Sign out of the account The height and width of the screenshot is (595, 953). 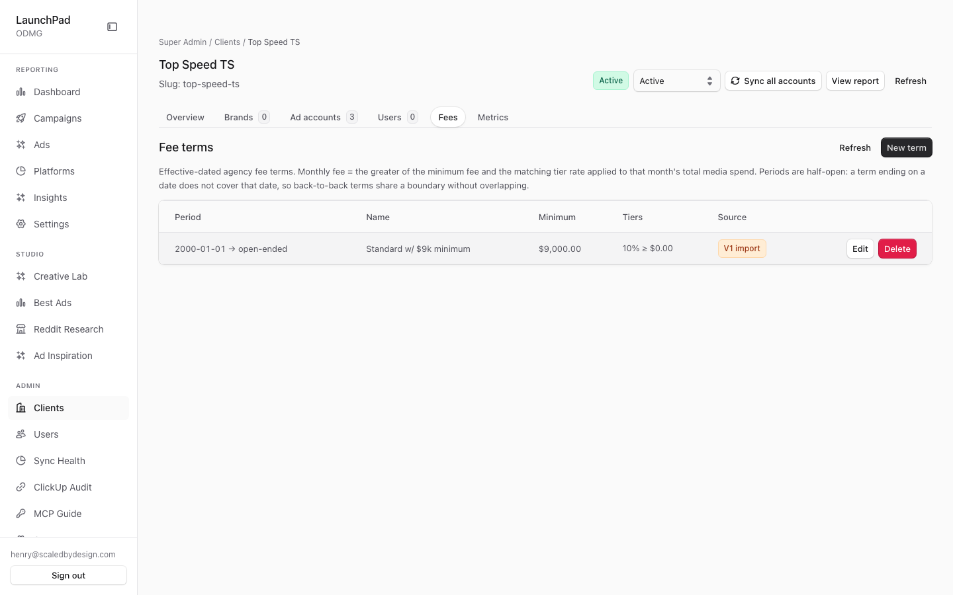[69, 575]
